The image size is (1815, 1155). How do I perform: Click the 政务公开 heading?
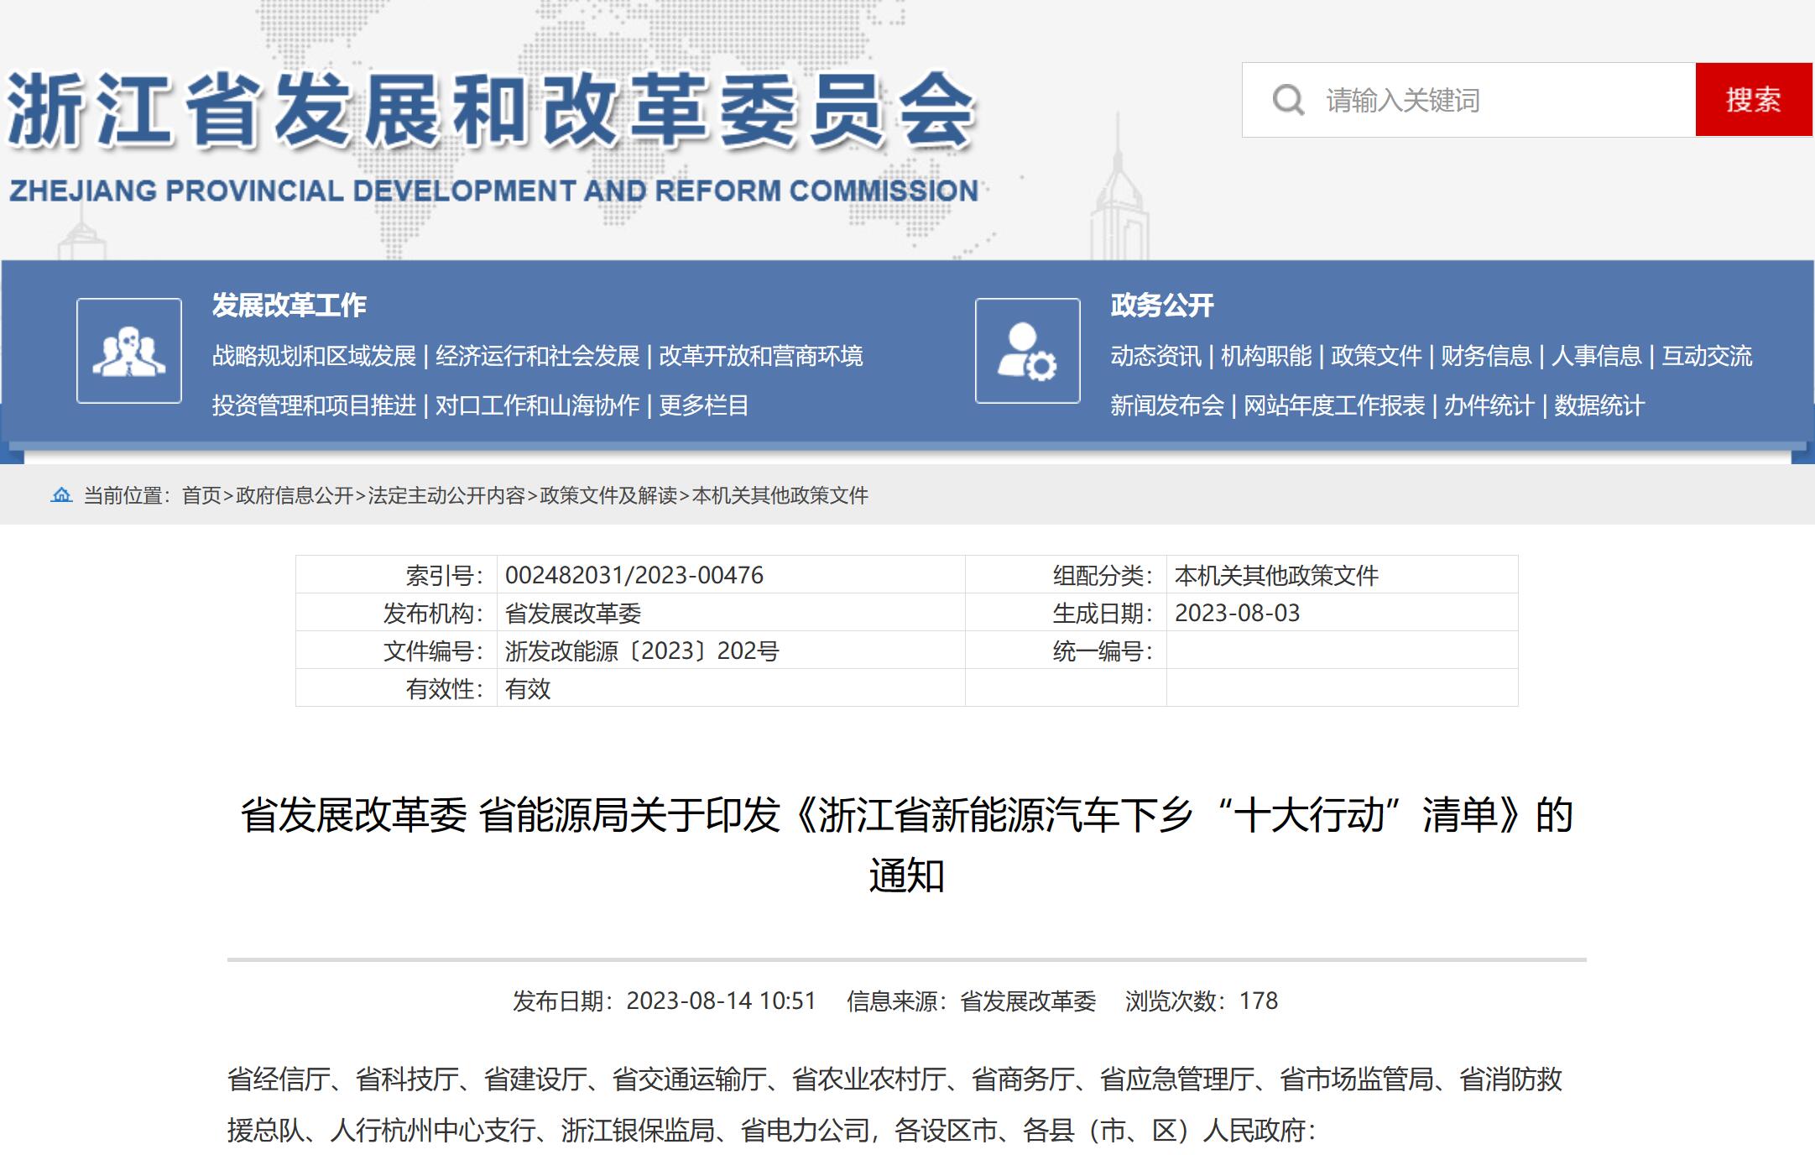(x=1162, y=305)
